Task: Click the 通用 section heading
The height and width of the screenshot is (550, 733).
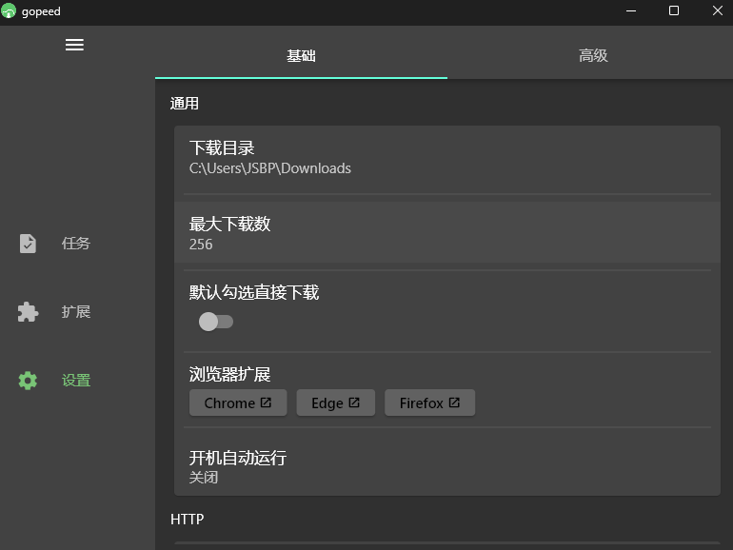Action: pos(184,104)
